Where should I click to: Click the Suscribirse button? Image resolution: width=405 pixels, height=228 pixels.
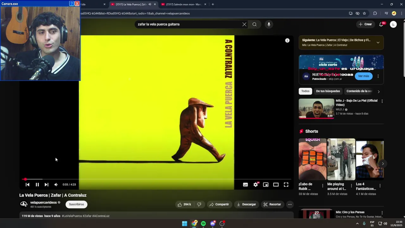[x=76, y=205]
